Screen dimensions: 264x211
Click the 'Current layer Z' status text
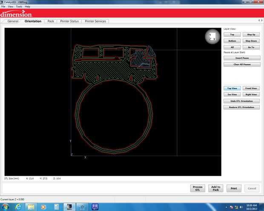coord(12,200)
